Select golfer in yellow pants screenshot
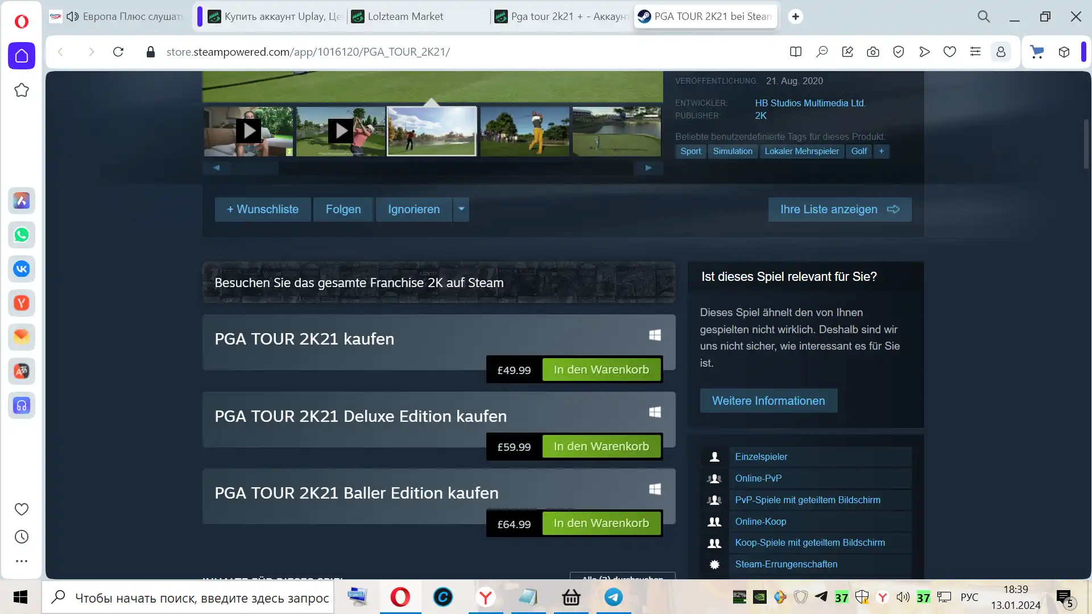1092x614 pixels. pyautogui.click(x=524, y=131)
